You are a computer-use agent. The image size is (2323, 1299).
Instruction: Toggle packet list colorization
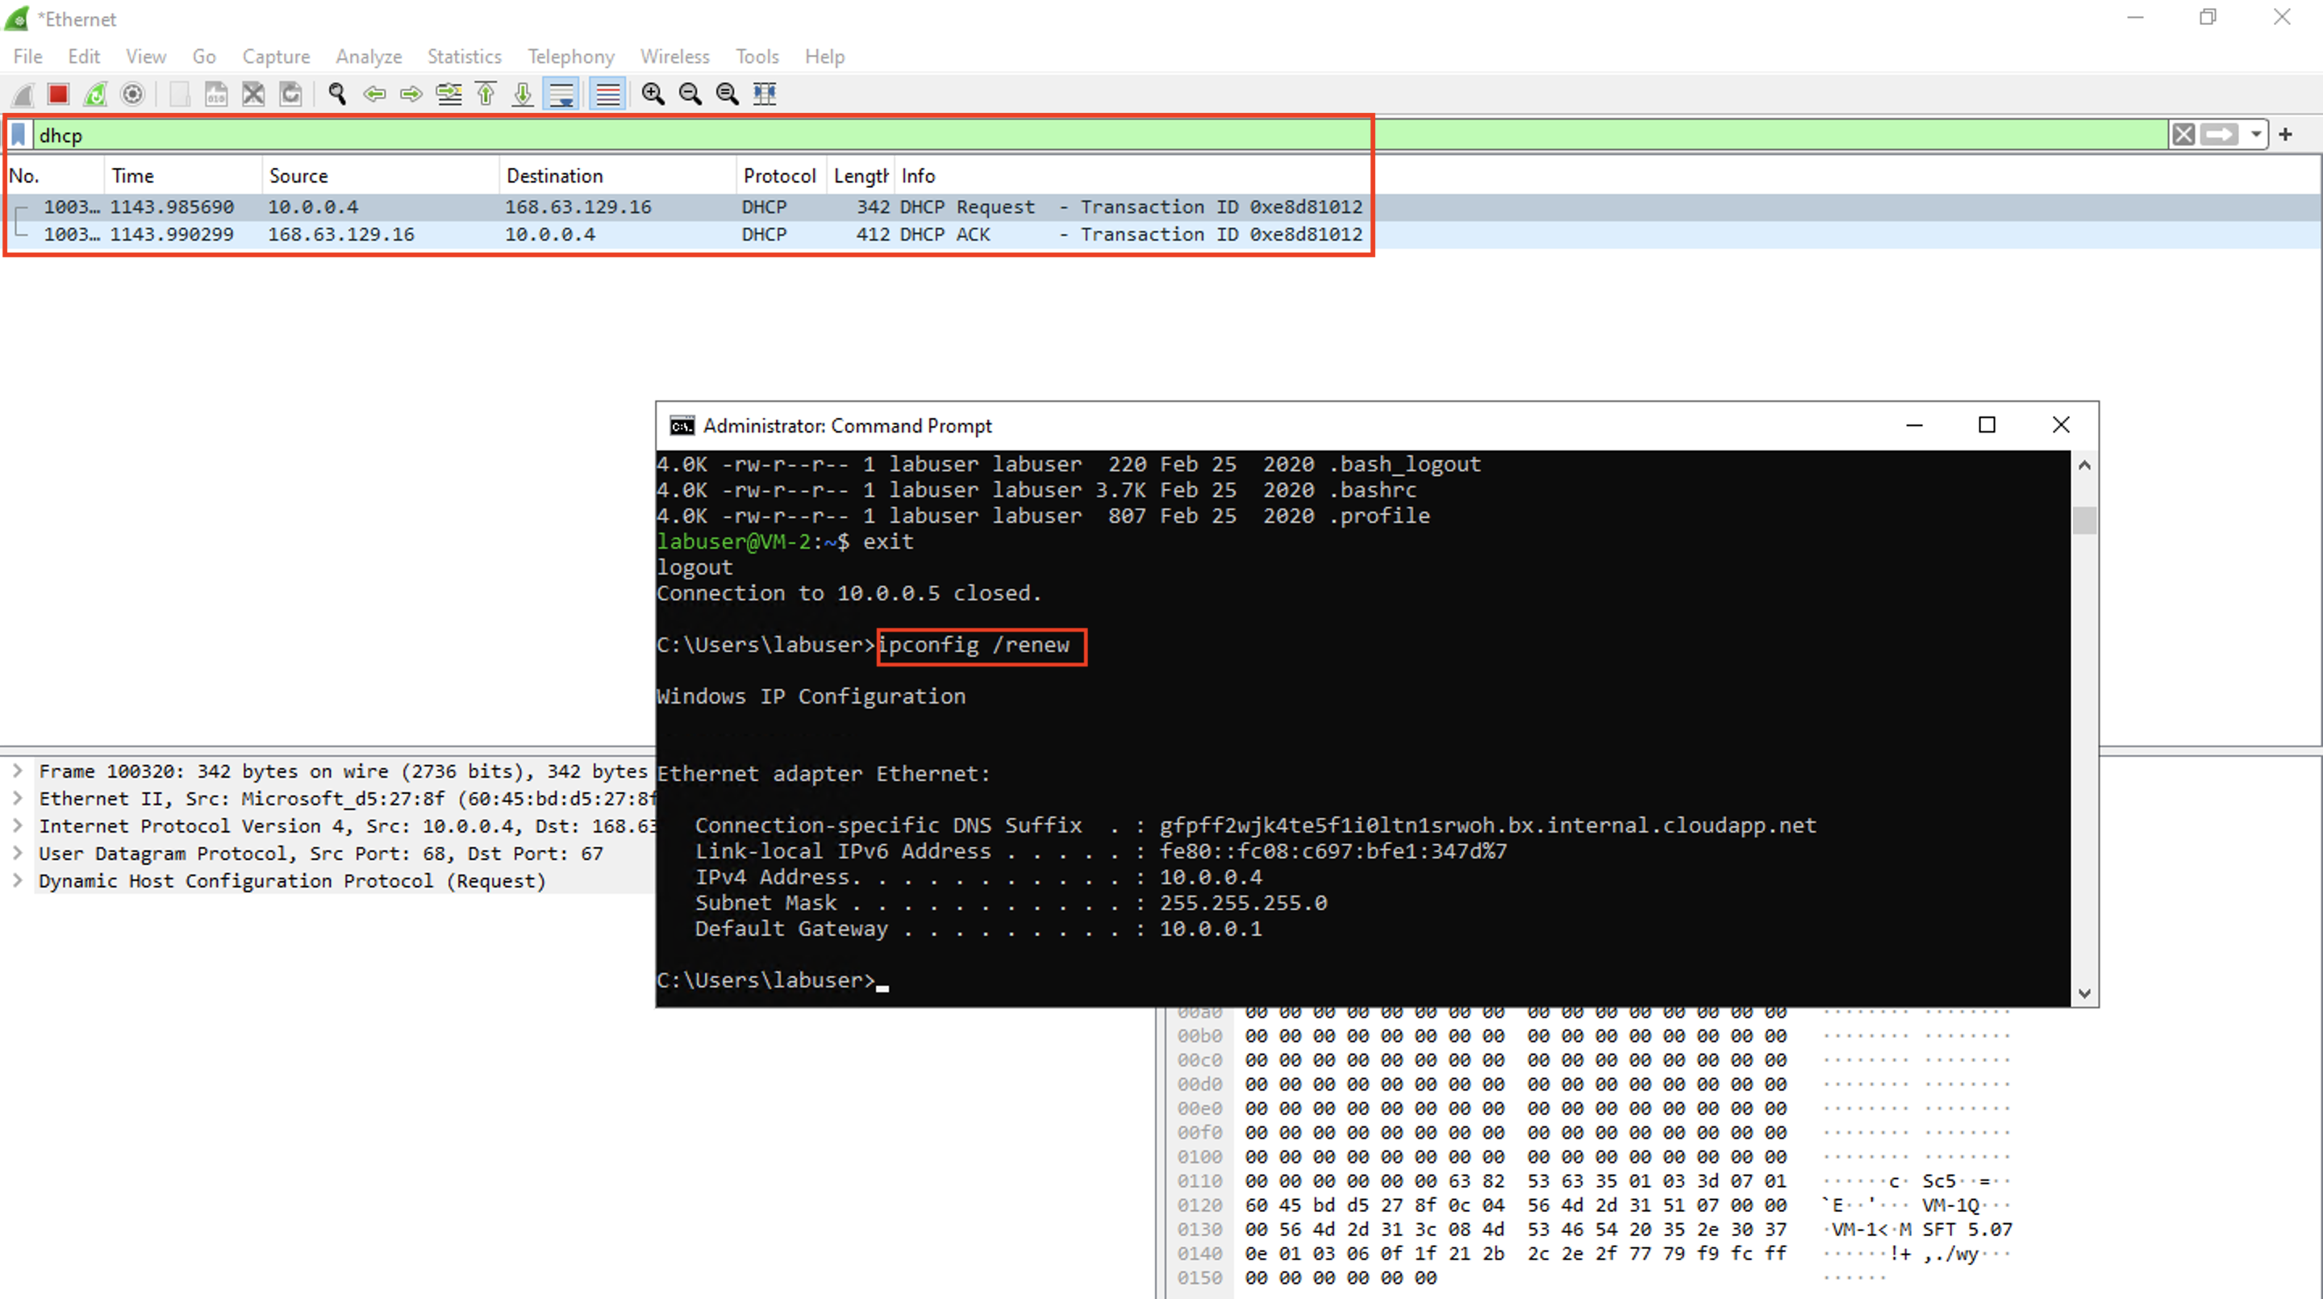[x=606, y=94]
